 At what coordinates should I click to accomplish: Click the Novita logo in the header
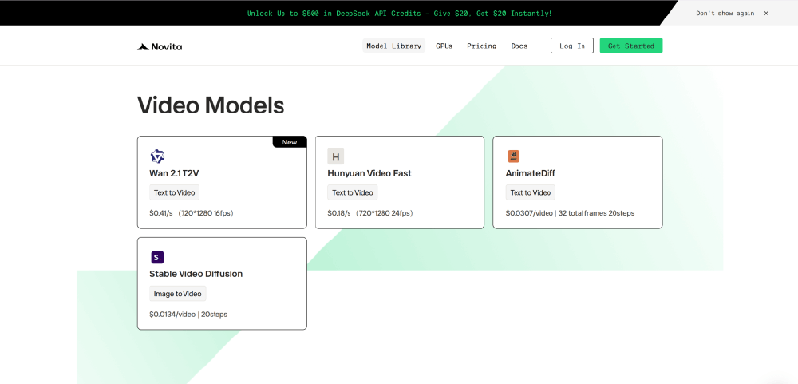tap(160, 46)
